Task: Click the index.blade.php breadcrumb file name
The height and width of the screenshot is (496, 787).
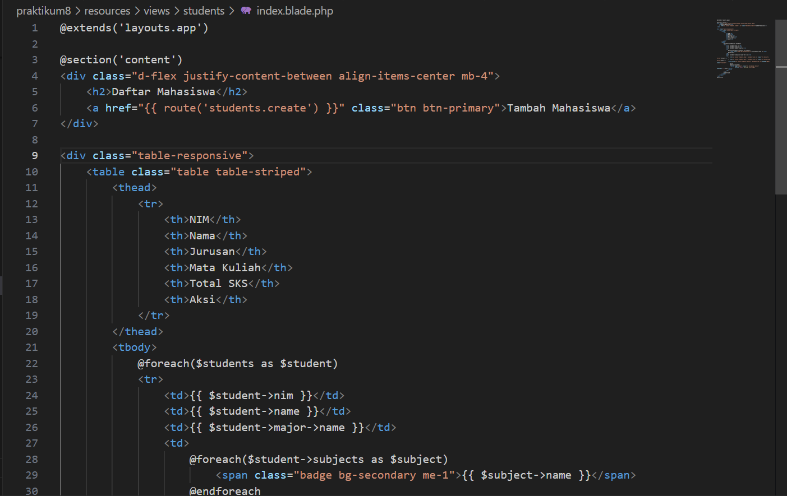Action: click(294, 11)
